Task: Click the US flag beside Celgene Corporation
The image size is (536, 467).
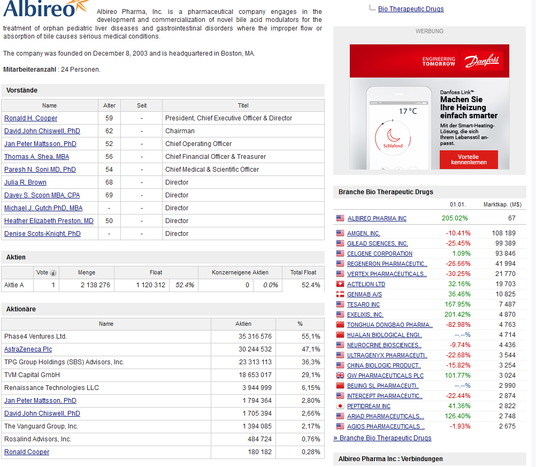Action: 340,254
